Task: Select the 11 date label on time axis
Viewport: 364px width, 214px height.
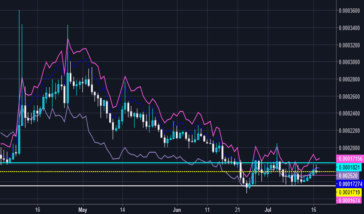Action: coord(207,210)
